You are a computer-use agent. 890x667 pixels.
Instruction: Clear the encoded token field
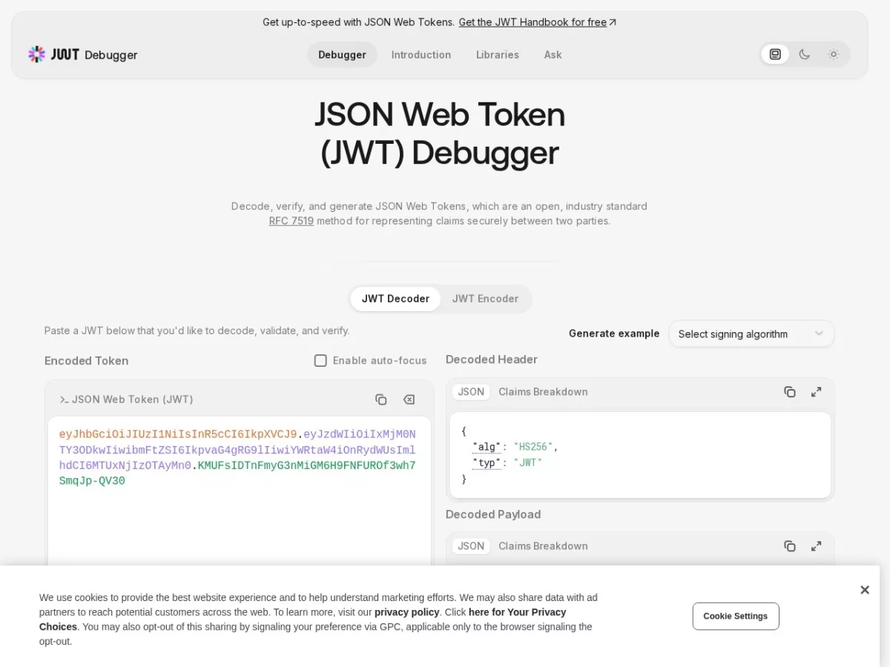pyautogui.click(x=409, y=399)
